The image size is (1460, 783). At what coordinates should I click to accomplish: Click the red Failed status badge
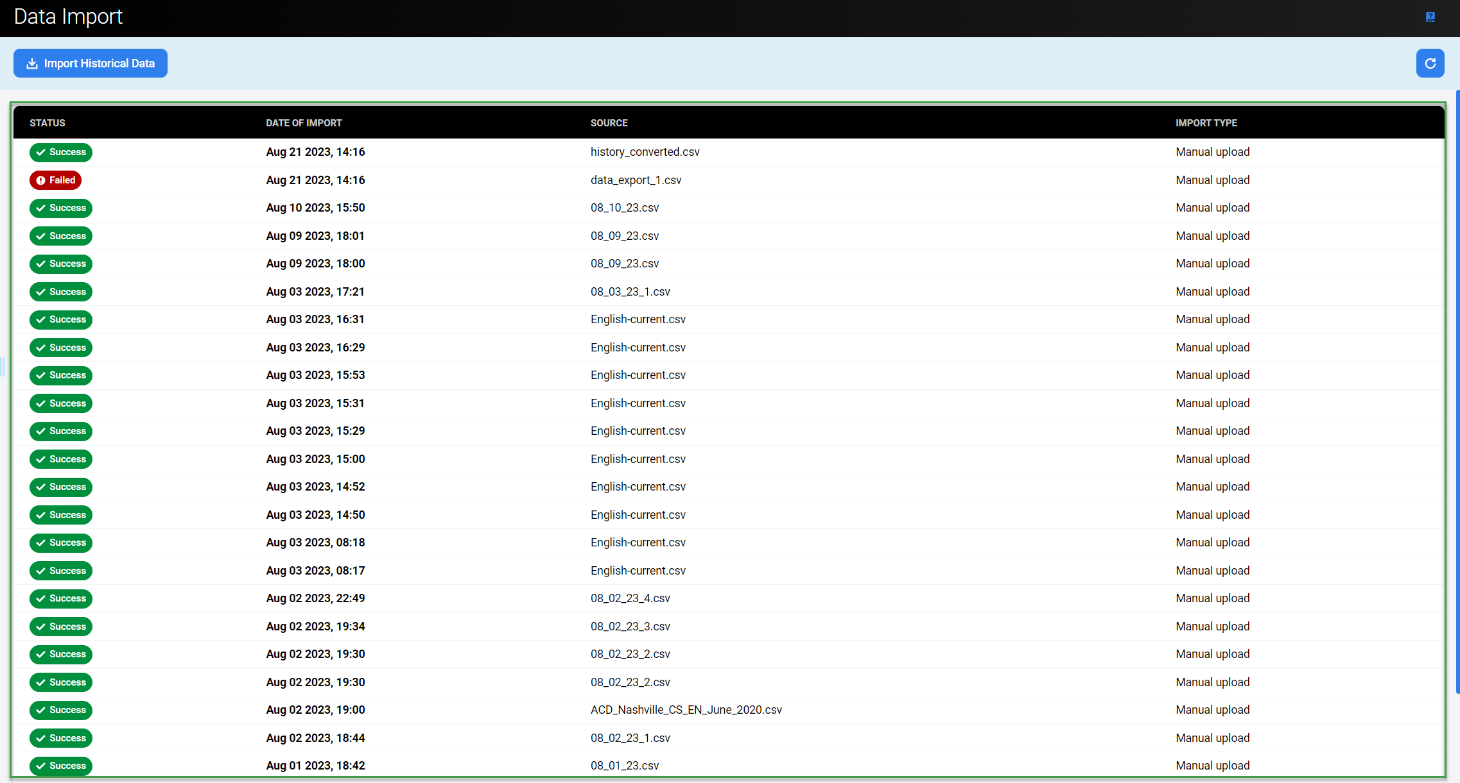coord(56,180)
